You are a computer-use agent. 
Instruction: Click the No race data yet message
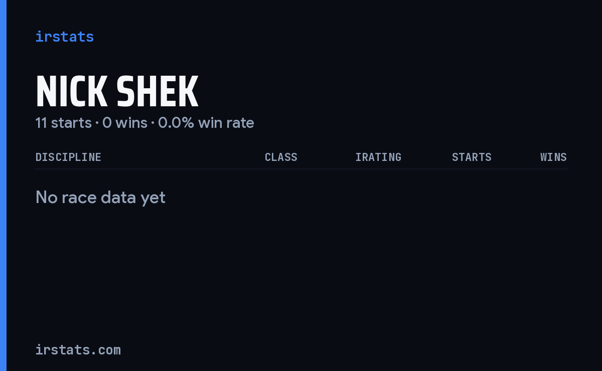[x=100, y=198]
